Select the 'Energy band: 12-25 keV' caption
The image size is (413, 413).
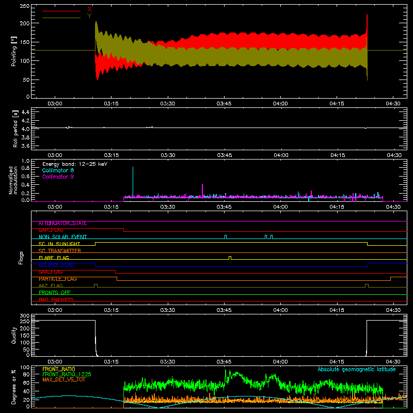(75, 164)
